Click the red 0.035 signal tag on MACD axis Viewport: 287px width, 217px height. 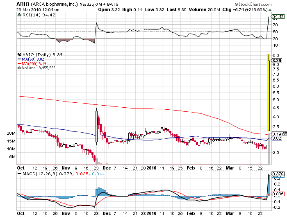coord(278,194)
